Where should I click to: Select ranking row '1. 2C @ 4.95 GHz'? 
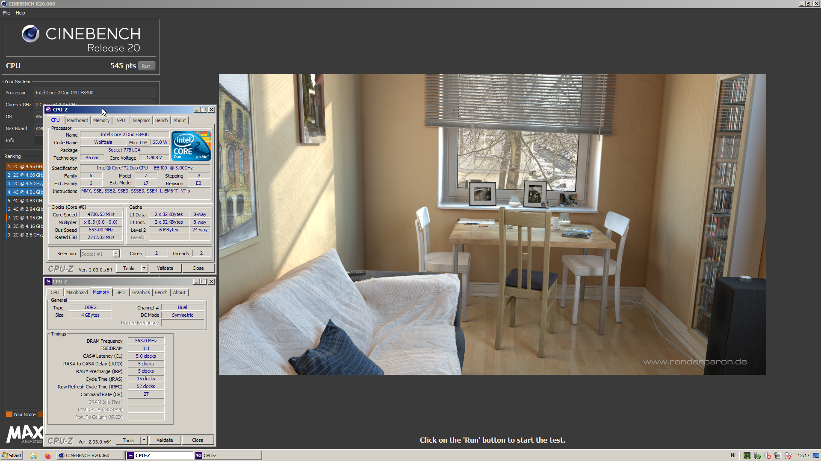click(x=24, y=166)
